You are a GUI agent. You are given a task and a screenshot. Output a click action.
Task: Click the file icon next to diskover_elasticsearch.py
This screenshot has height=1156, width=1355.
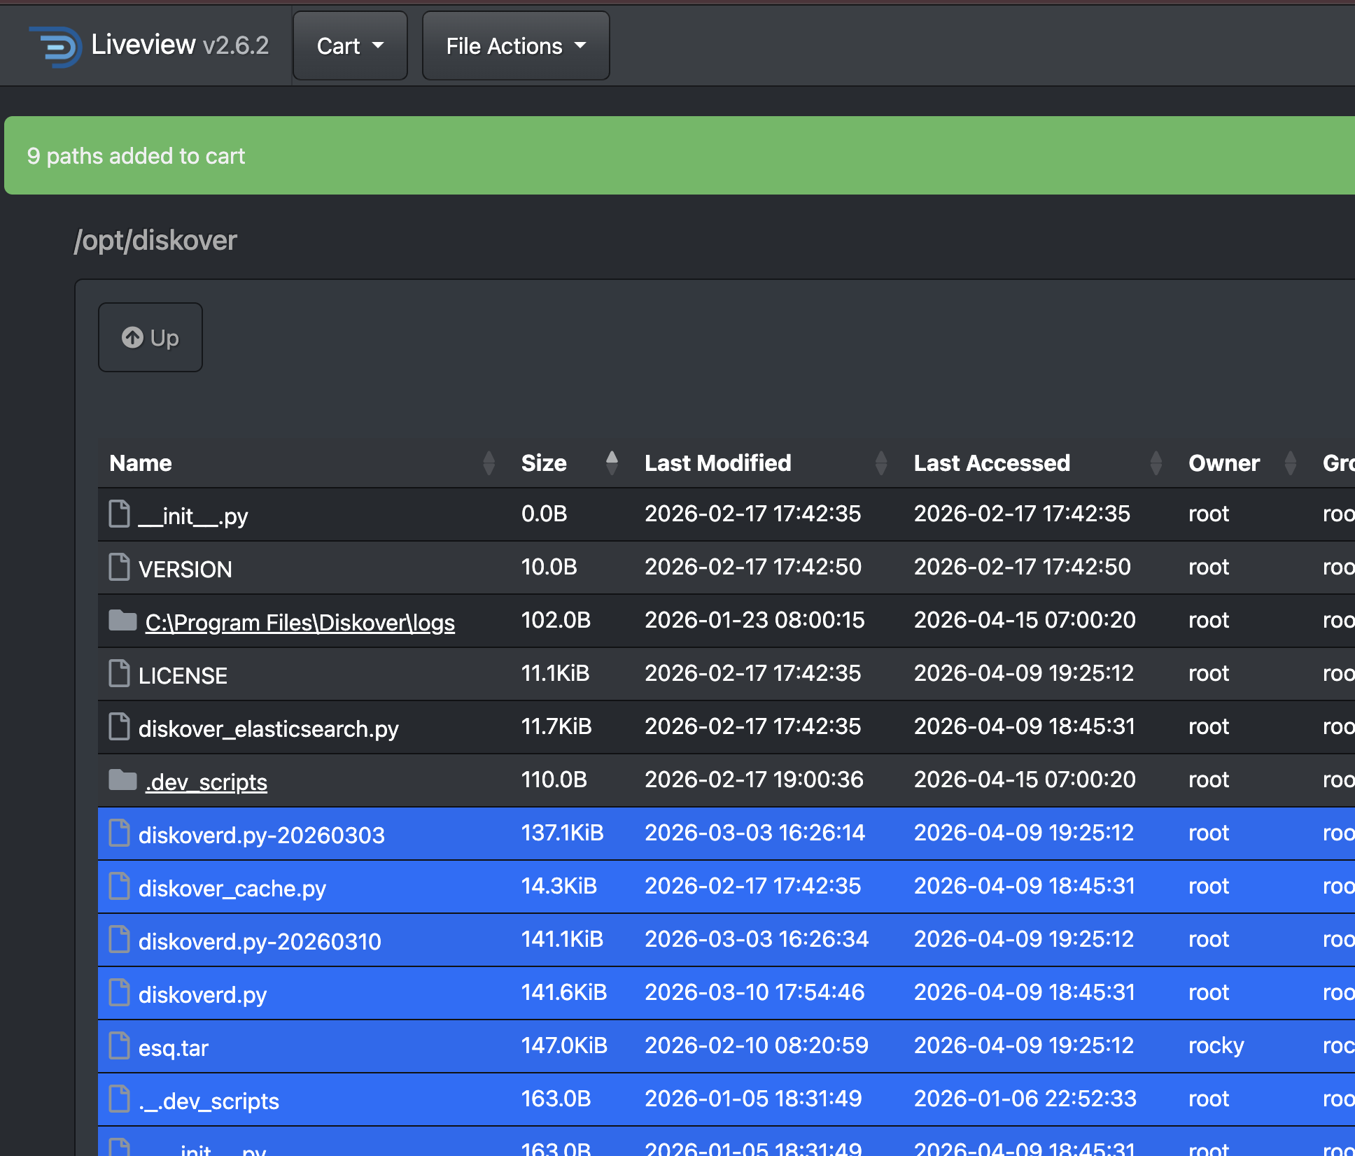tap(120, 726)
